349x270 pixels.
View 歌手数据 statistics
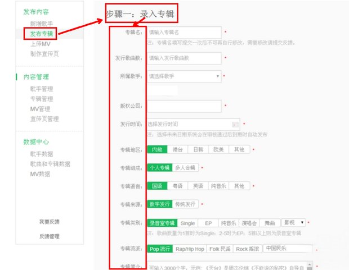[42, 154]
